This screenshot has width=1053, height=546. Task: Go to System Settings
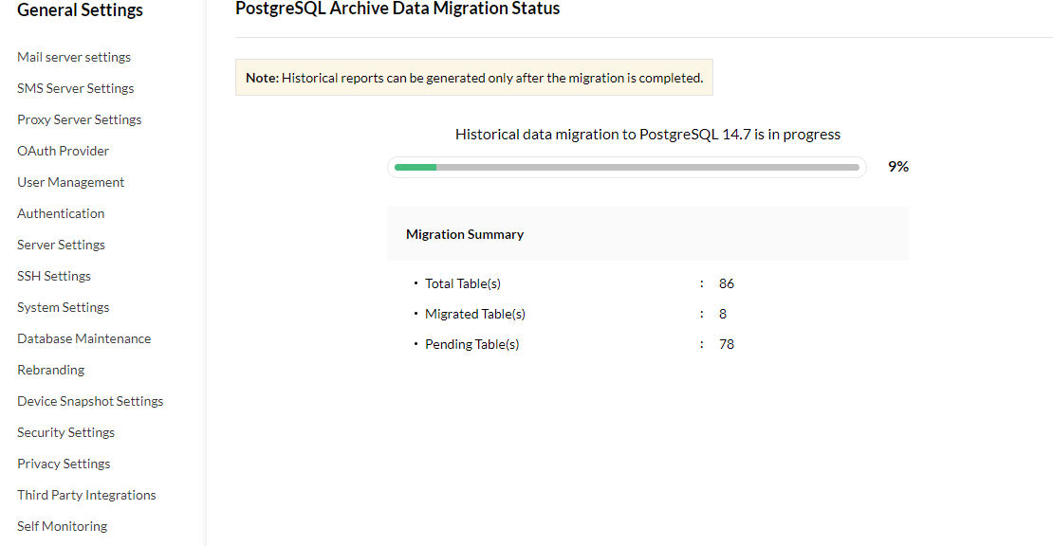click(64, 307)
